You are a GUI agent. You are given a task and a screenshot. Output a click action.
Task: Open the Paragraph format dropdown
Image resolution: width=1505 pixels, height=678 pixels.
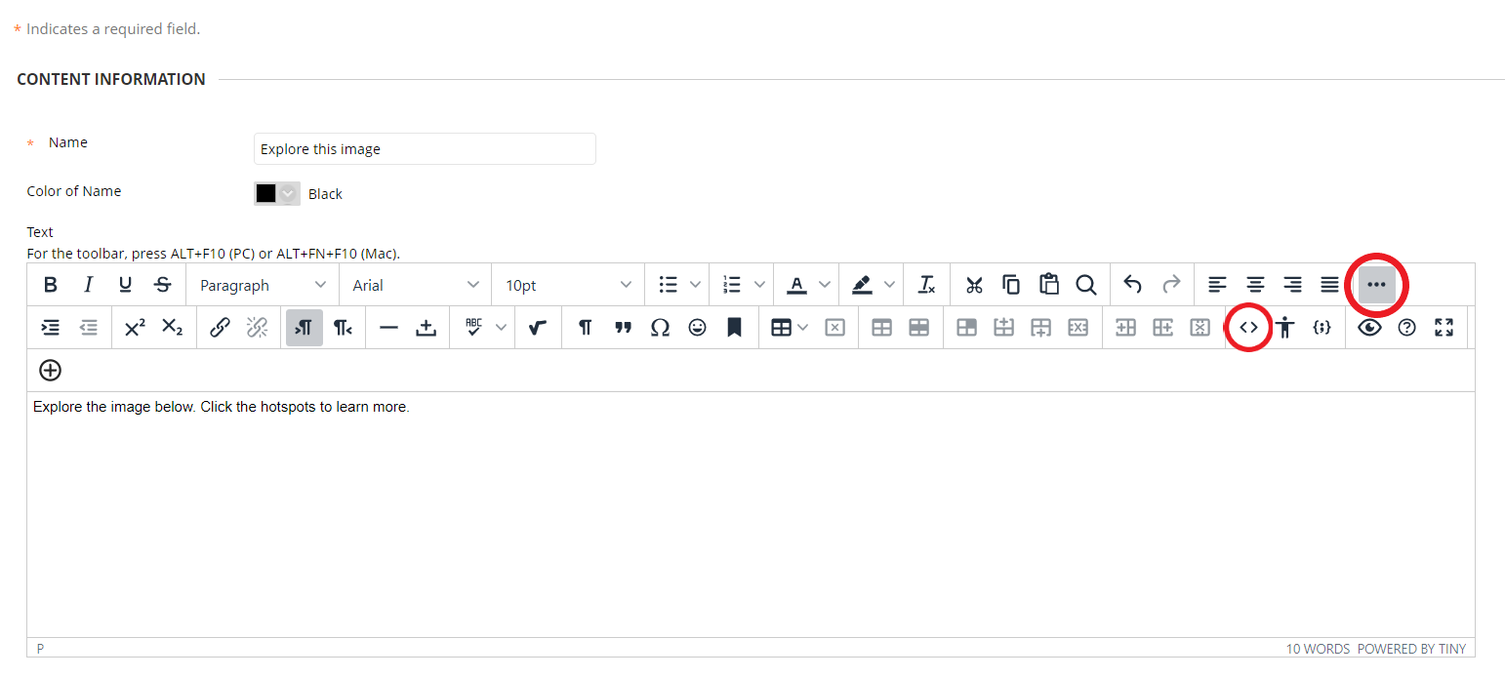click(x=263, y=285)
